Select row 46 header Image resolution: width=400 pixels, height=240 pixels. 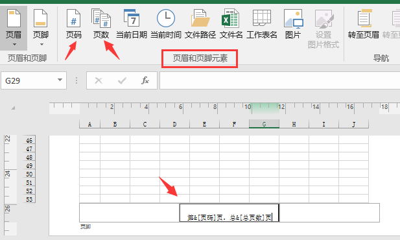[29, 140]
